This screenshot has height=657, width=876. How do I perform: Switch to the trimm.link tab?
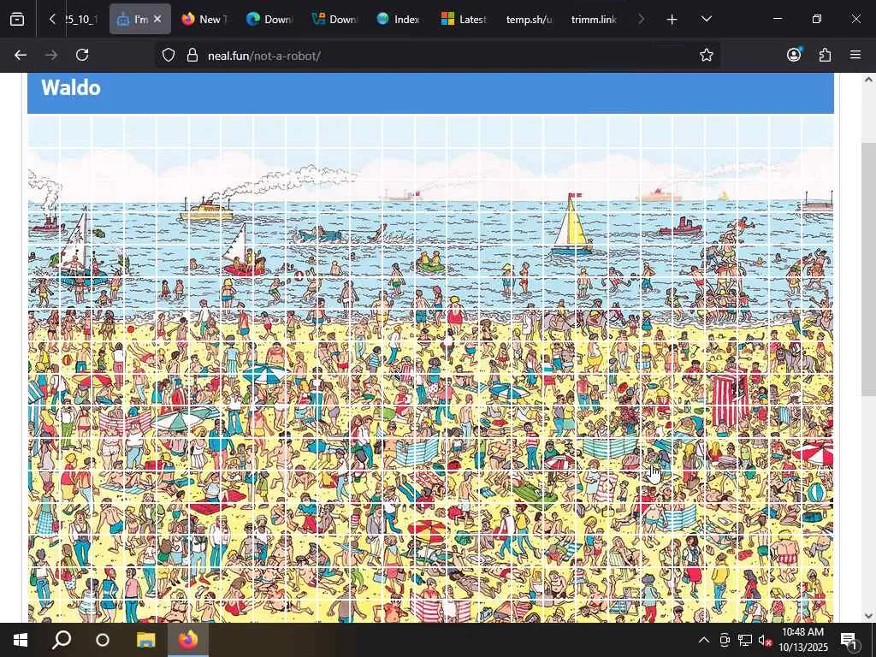(594, 19)
